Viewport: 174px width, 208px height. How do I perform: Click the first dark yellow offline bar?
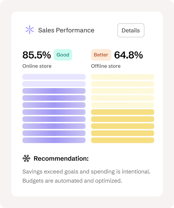(123, 112)
